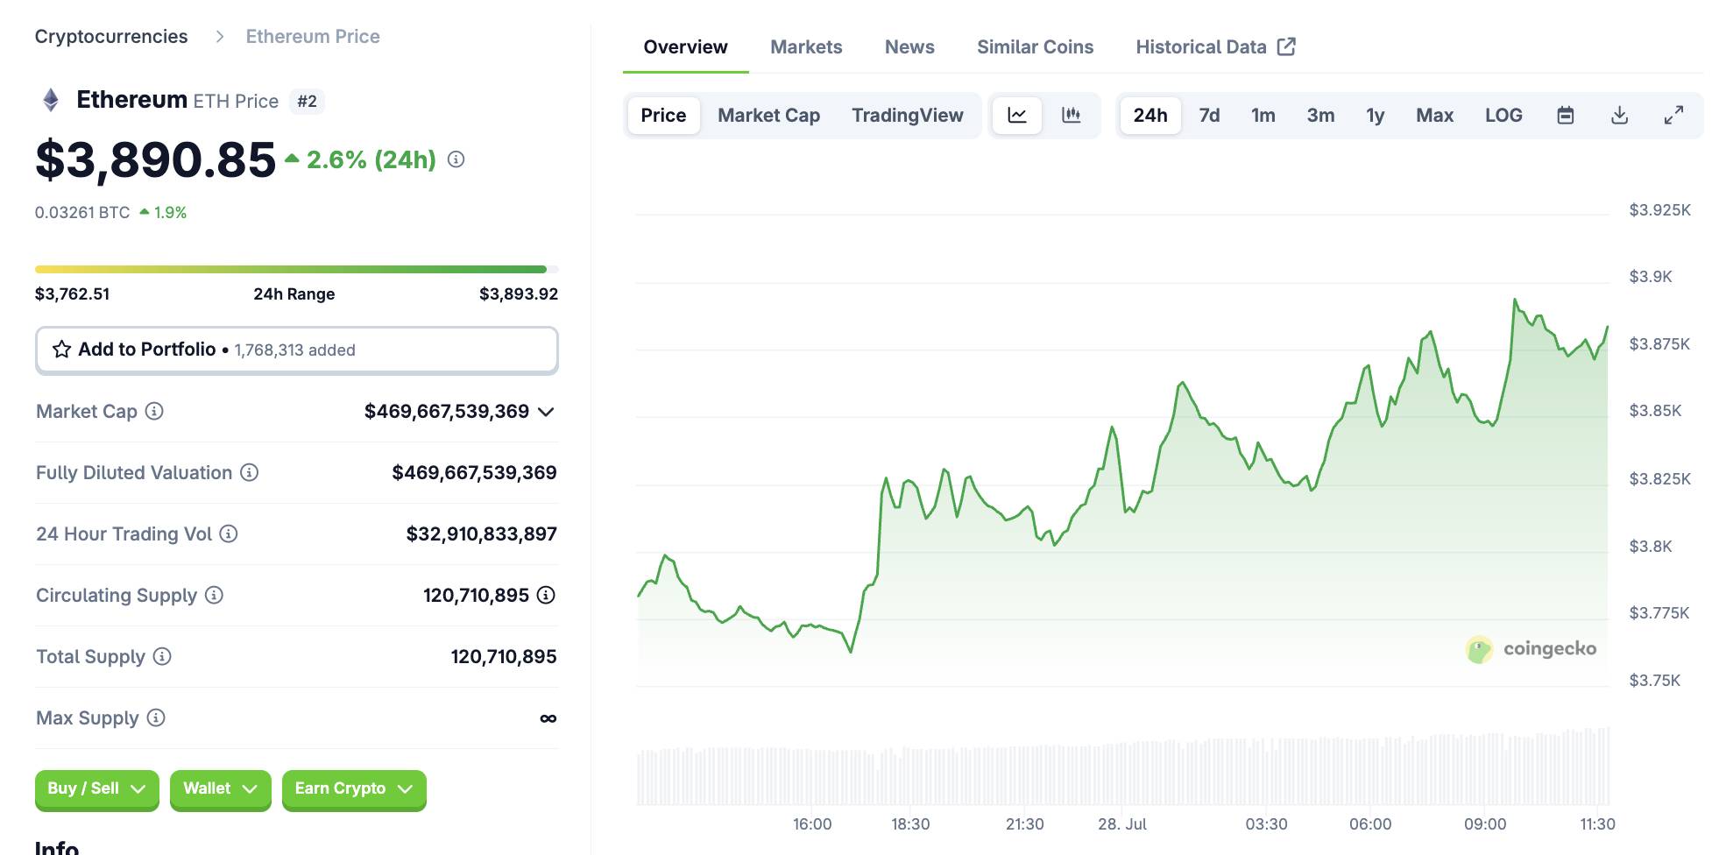Select the 1y time range
Screen dimensions: 1719x855
[x=1375, y=115]
